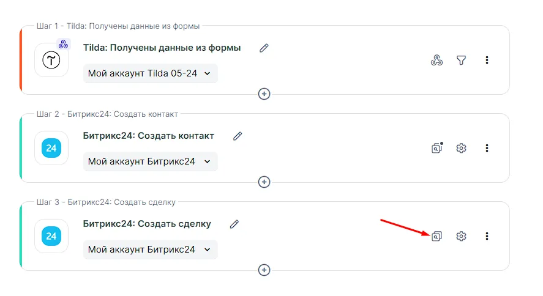Open gear settings for create deal step

click(462, 236)
